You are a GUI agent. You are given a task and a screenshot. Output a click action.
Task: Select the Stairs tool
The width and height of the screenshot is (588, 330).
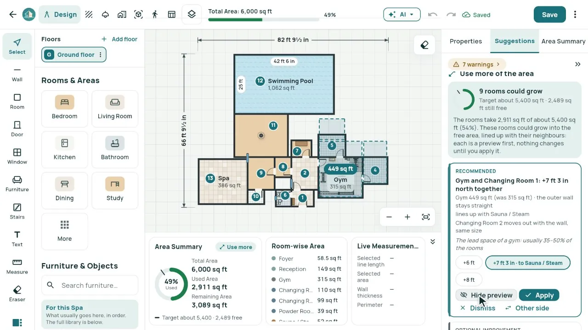[x=17, y=211]
